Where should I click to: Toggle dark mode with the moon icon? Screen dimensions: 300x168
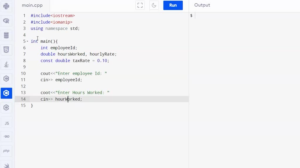click(x=154, y=5)
